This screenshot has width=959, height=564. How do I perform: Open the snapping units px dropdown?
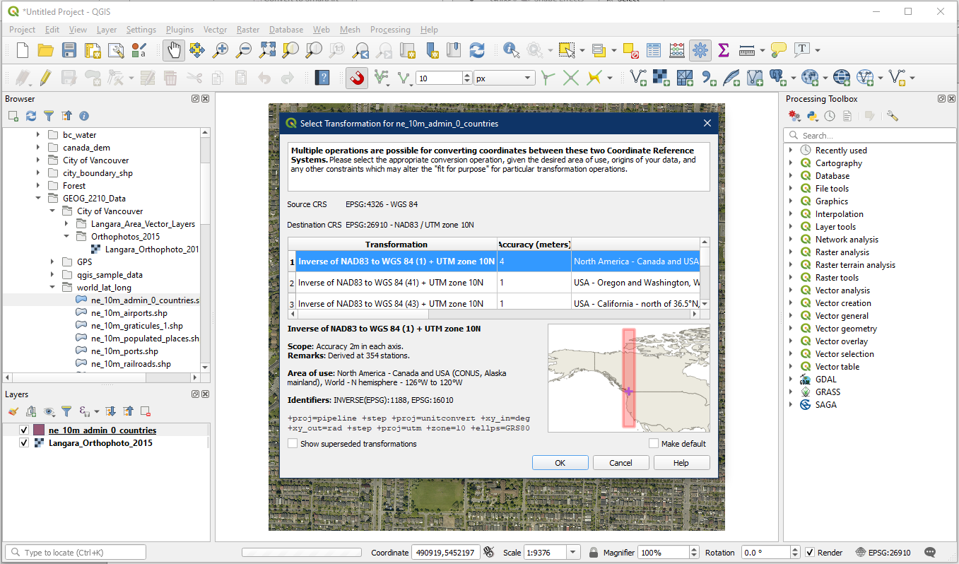click(x=505, y=78)
